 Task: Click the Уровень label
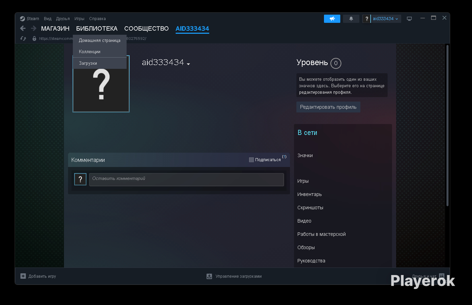pyautogui.click(x=312, y=63)
